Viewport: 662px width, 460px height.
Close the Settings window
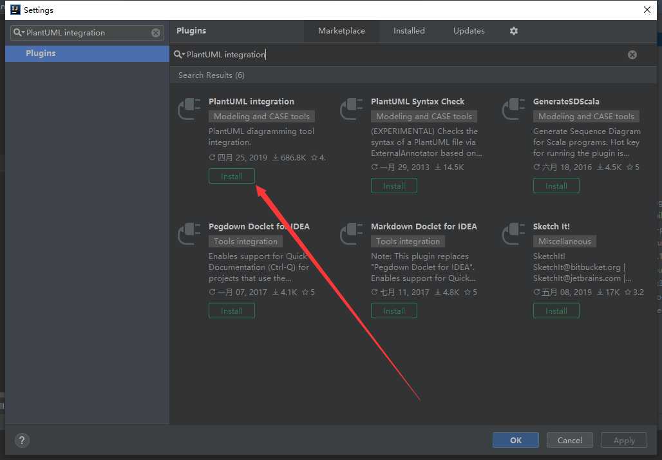click(647, 10)
